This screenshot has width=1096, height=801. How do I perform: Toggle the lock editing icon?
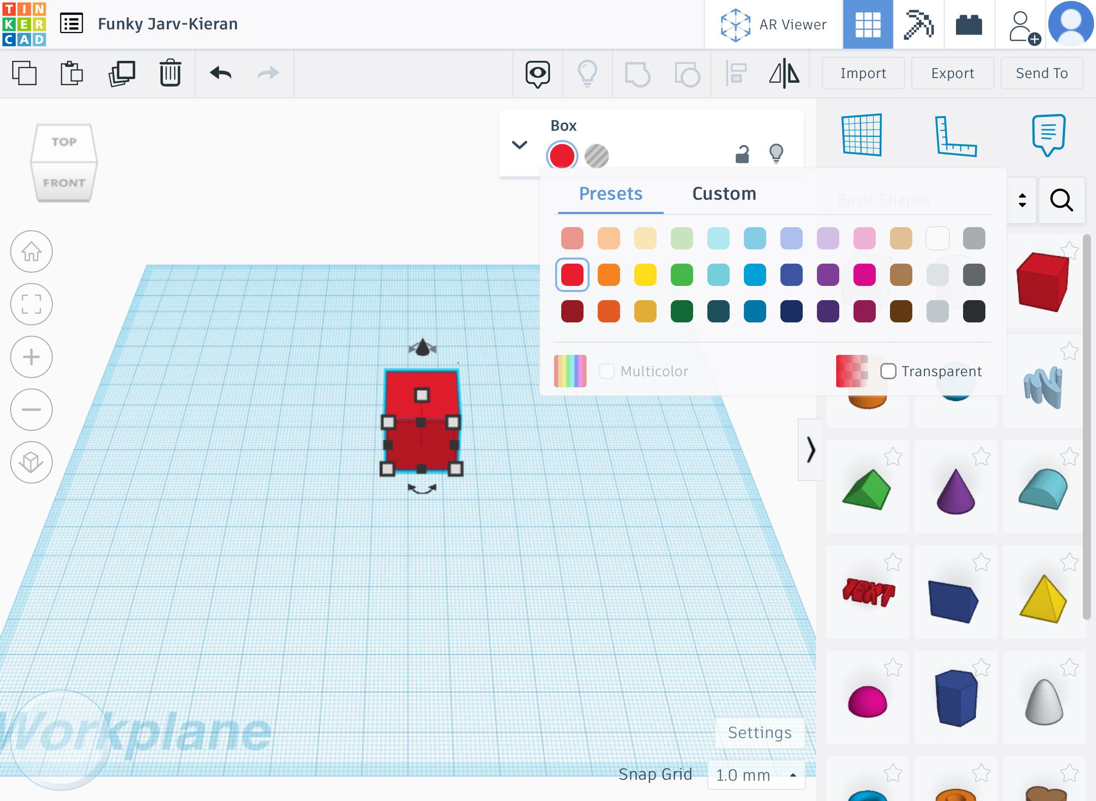(x=742, y=154)
